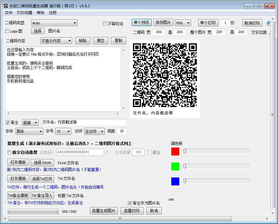Expand the PNG image format dropdown

pyautogui.click(x=183, y=23)
